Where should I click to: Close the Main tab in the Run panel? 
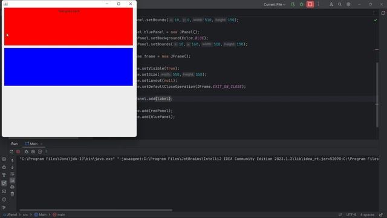pyautogui.click(x=42, y=144)
